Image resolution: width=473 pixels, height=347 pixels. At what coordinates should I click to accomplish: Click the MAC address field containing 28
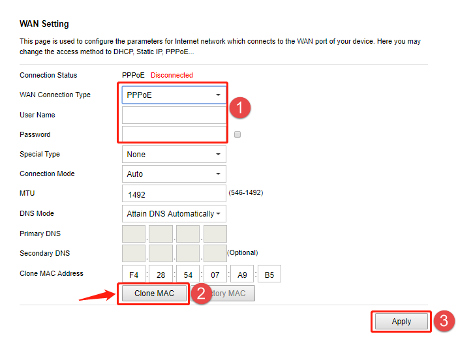(x=161, y=274)
